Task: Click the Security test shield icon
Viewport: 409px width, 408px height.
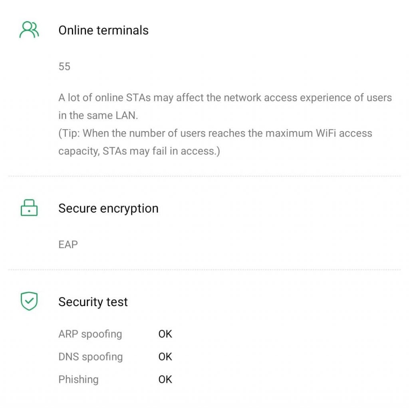Action: pyautogui.click(x=29, y=301)
